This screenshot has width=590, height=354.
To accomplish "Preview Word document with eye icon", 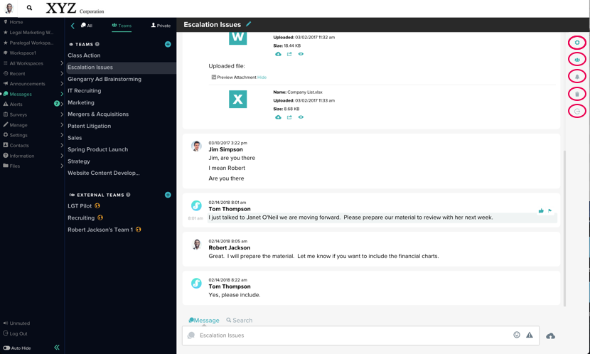I will 301,54.
